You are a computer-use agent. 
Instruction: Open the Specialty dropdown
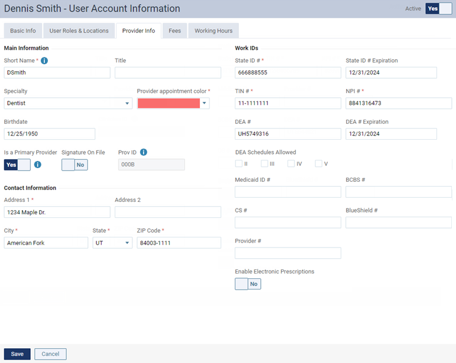[68, 103]
